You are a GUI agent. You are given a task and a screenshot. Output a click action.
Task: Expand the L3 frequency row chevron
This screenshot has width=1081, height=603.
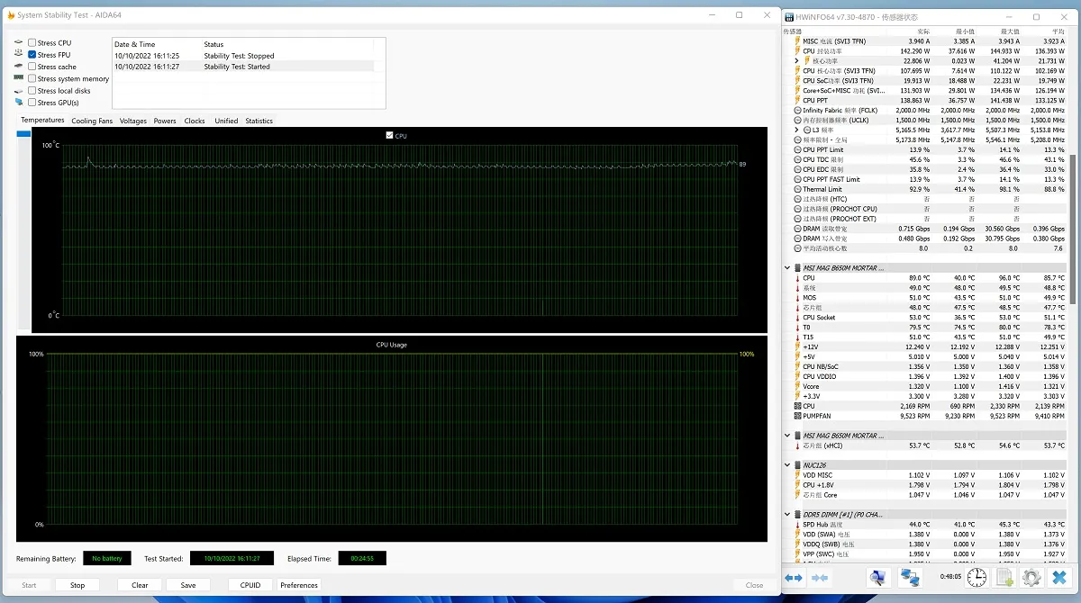click(x=796, y=130)
